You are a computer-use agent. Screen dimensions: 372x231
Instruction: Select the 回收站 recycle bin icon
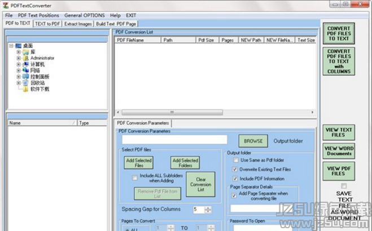pyautogui.click(x=25, y=83)
